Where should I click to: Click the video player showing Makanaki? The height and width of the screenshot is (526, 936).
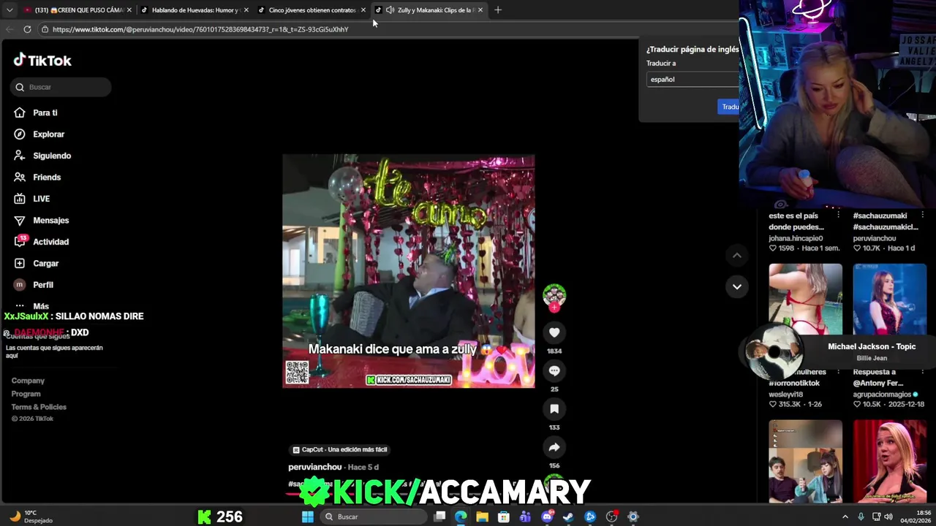pos(409,271)
